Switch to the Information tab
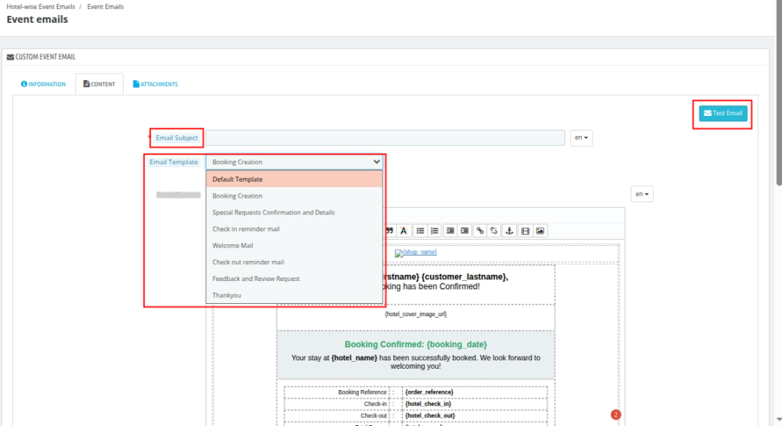The height and width of the screenshot is (426, 782). click(44, 84)
